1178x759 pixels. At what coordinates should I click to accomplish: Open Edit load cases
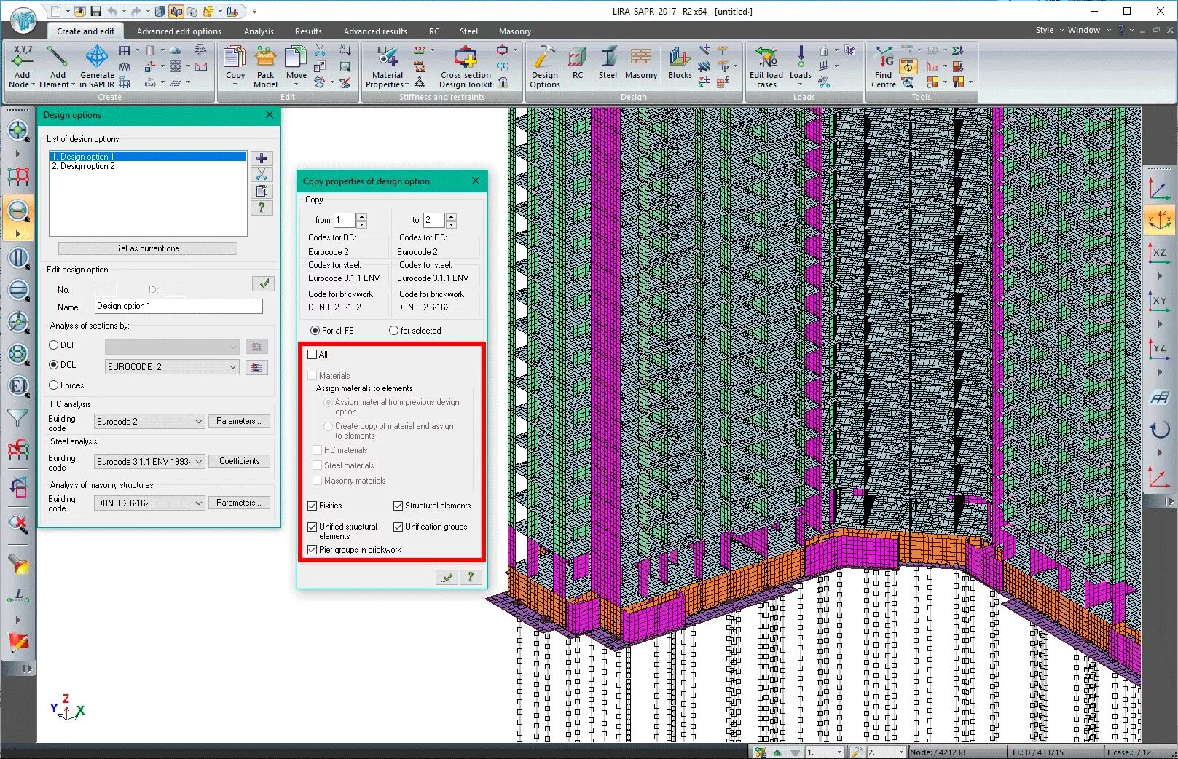point(766,66)
